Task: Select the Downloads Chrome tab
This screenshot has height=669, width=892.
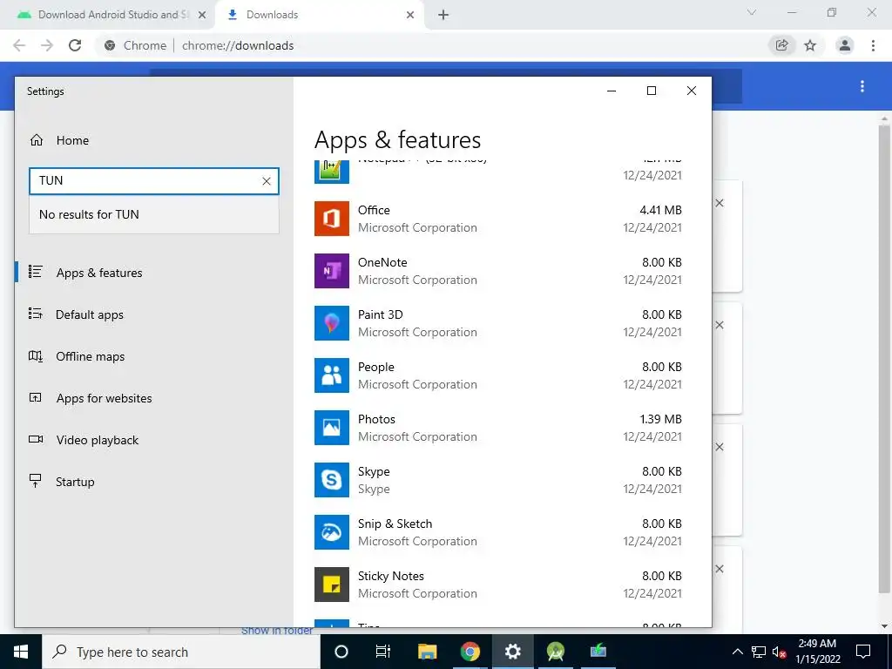Action: (x=319, y=15)
